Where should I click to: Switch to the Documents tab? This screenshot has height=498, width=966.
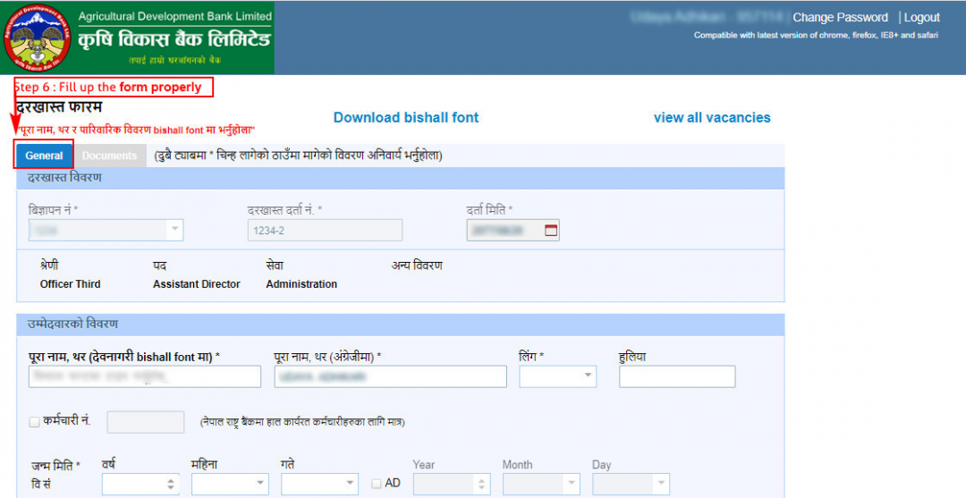pos(109,156)
